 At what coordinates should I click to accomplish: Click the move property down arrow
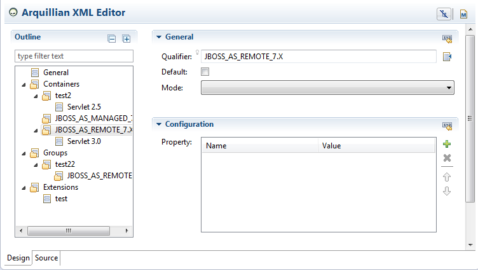tap(447, 191)
